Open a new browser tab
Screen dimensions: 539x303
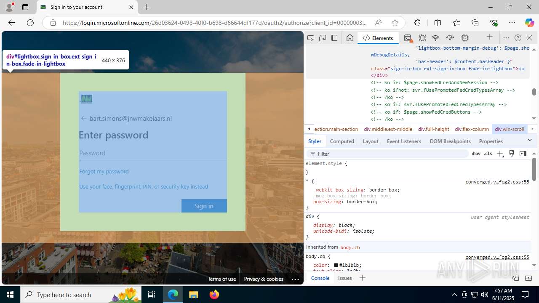tap(147, 7)
